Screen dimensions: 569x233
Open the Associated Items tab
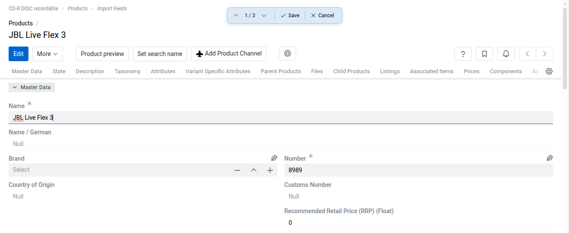click(x=431, y=71)
